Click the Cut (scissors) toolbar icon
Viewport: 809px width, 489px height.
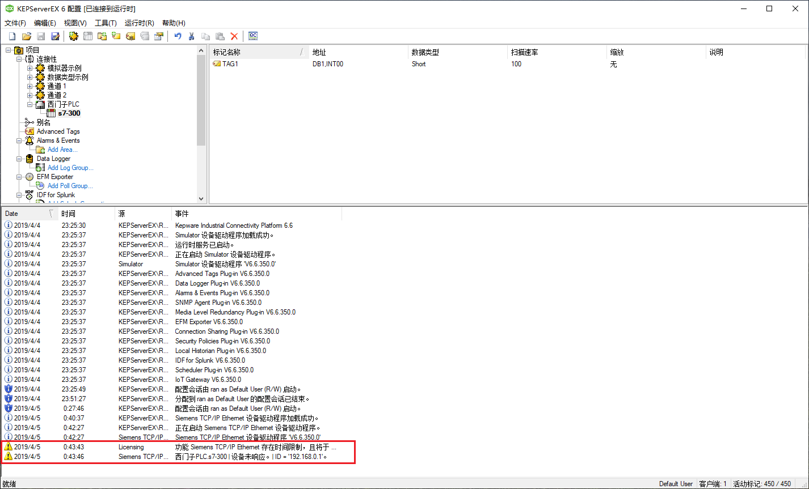coord(192,36)
